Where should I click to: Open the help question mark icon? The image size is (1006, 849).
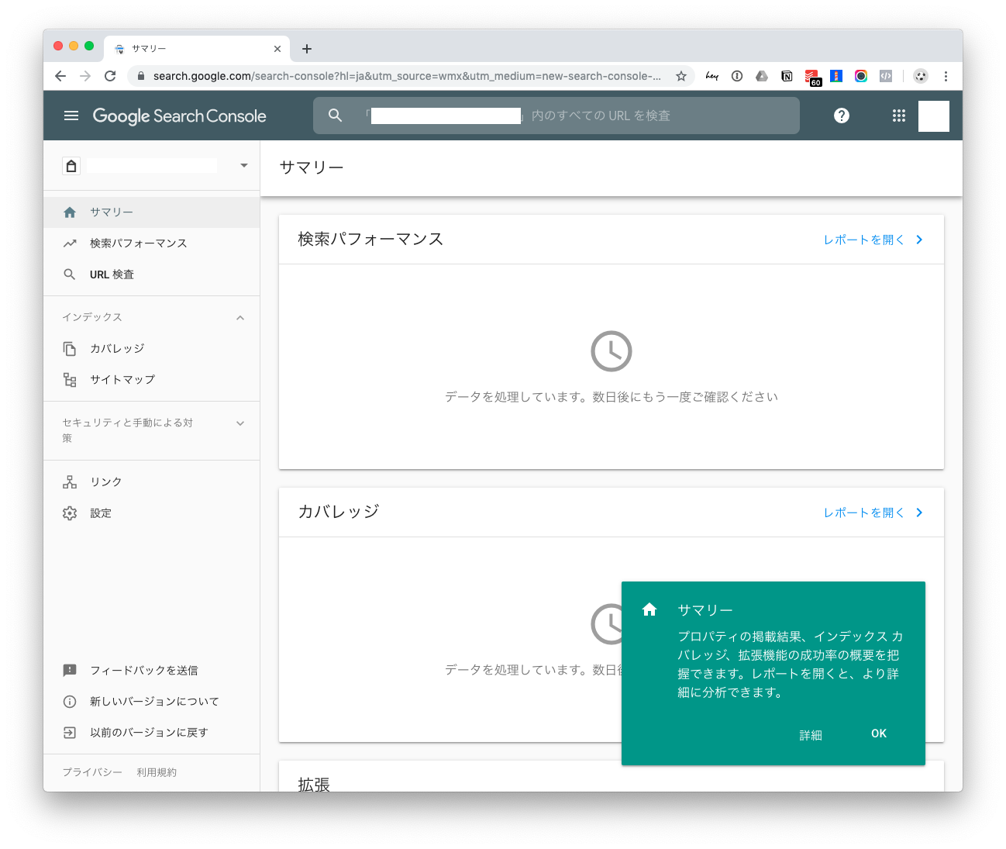[x=842, y=116]
